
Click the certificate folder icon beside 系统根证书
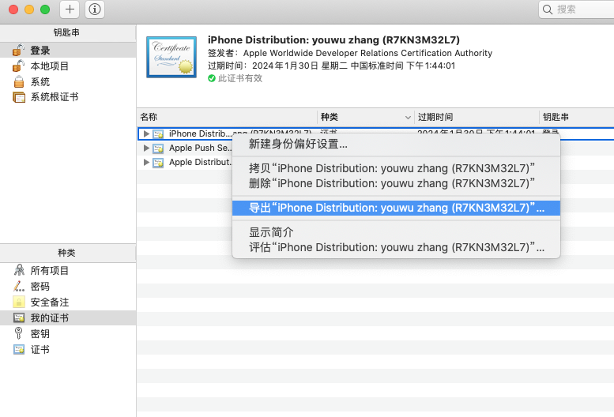18,97
